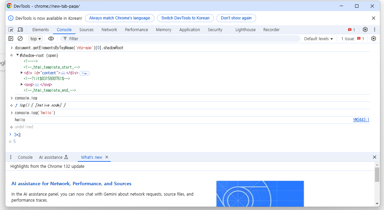Viewport: 384px width, 210px height.
Task: Click the 'undefined' return value
Action: tap(24, 127)
